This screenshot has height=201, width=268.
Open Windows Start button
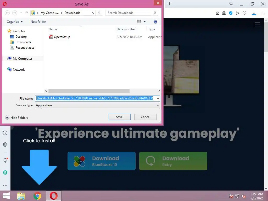coord(6,196)
